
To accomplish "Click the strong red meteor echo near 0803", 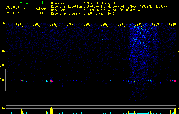I will tap(51, 81).
